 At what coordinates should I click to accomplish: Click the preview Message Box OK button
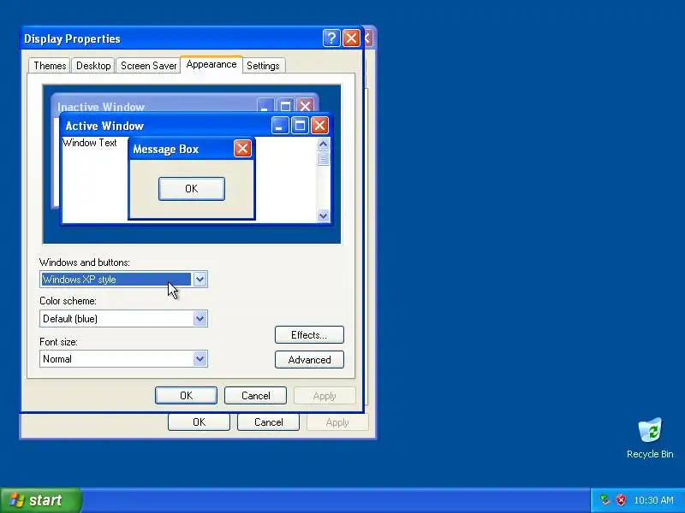click(x=192, y=189)
